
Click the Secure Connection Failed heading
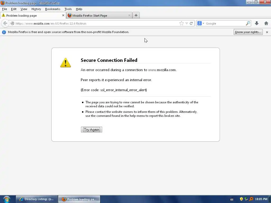tap(109, 60)
